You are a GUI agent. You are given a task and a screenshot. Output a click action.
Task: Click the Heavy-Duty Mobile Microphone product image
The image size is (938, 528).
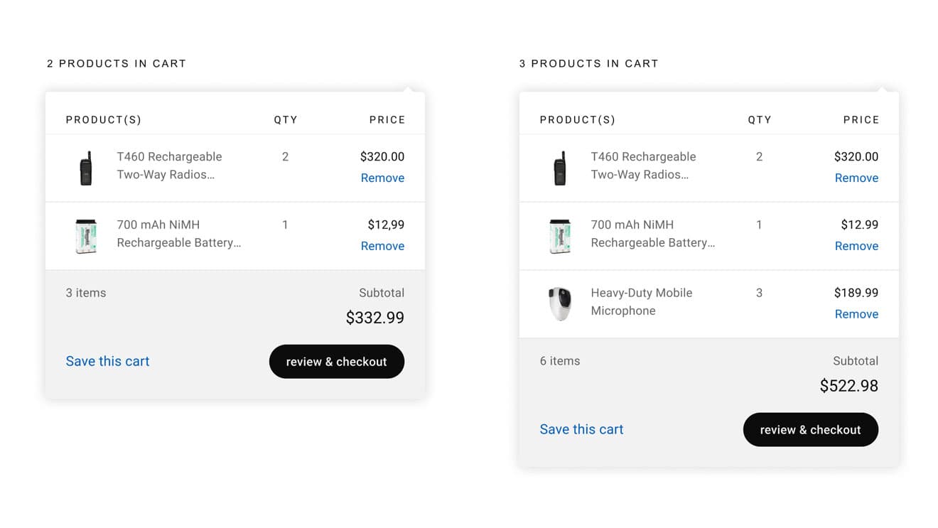point(560,304)
